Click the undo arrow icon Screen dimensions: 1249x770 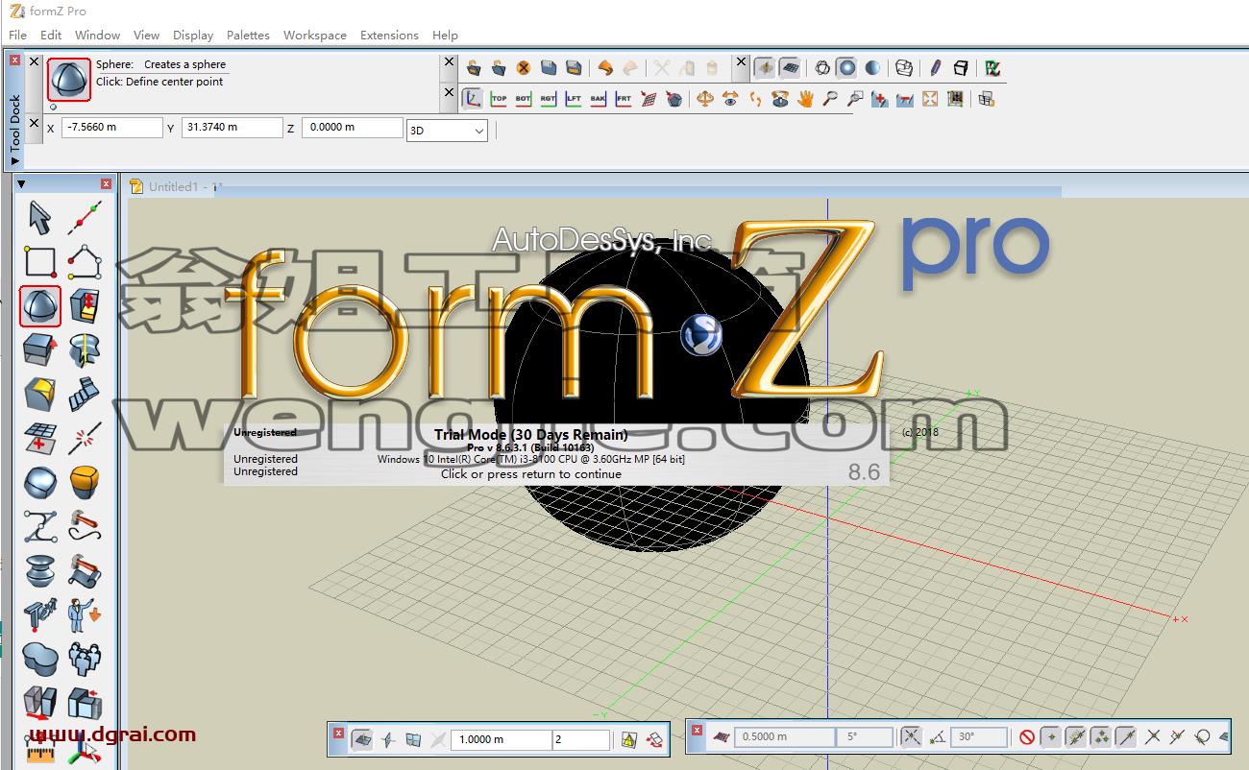pos(605,68)
